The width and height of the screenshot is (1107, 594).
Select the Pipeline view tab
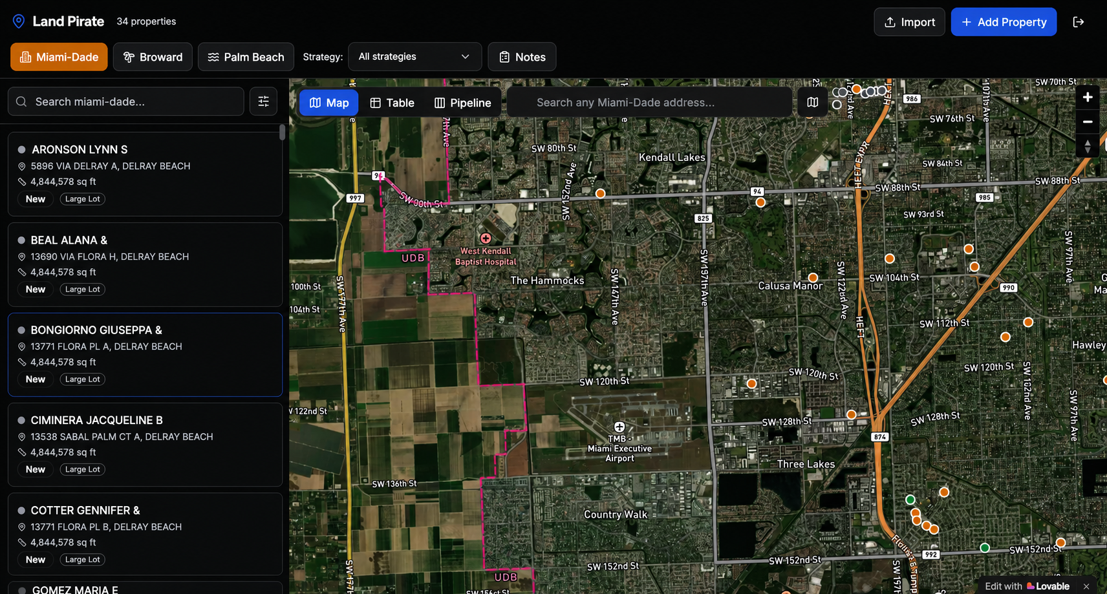pyautogui.click(x=463, y=103)
